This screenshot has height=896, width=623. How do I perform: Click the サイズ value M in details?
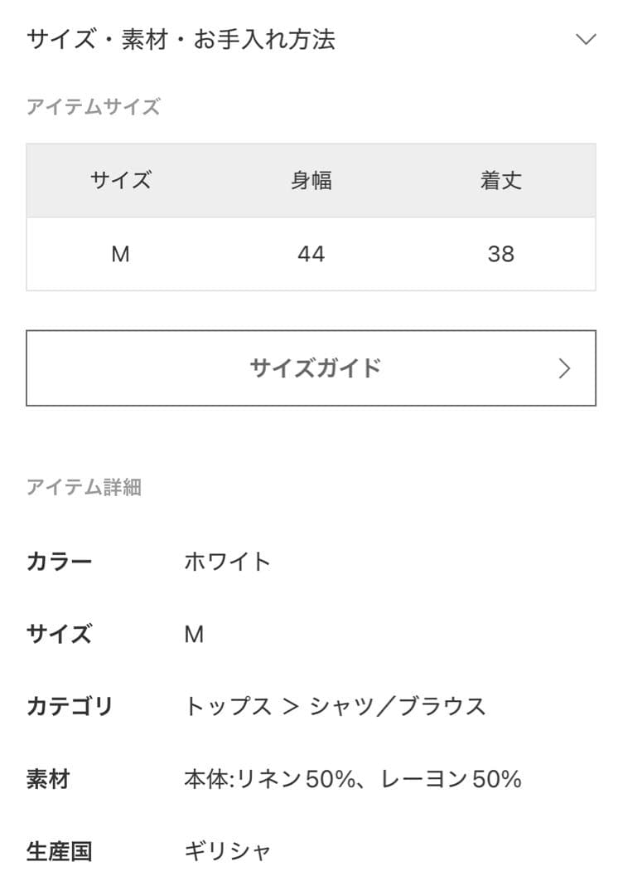pyautogui.click(x=194, y=634)
